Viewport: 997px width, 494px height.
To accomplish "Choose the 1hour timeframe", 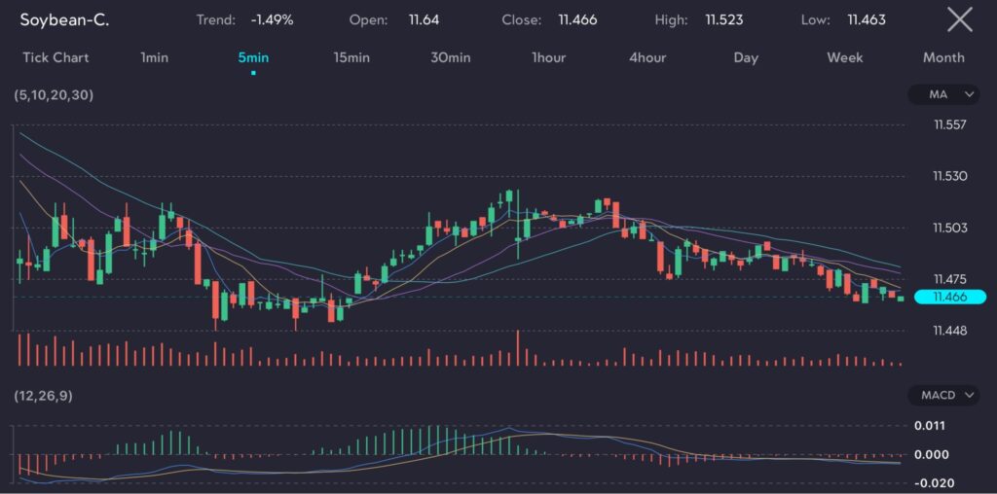I will click(548, 57).
